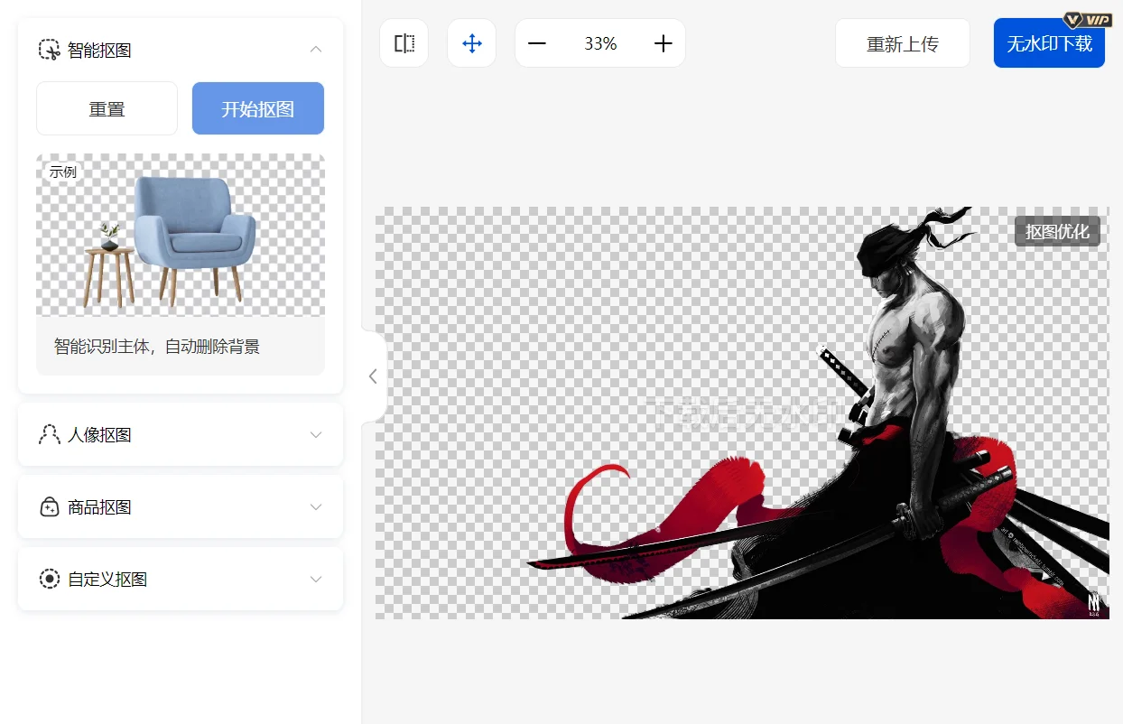The height and width of the screenshot is (724, 1123).
Task: Collapse the 智能抠图 panel chevron
Action: [316, 50]
